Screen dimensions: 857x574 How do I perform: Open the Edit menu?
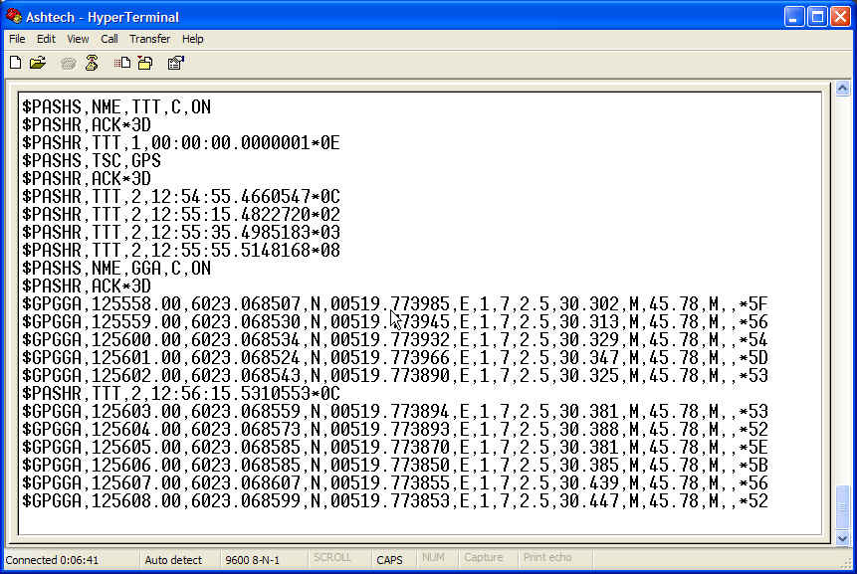(47, 39)
